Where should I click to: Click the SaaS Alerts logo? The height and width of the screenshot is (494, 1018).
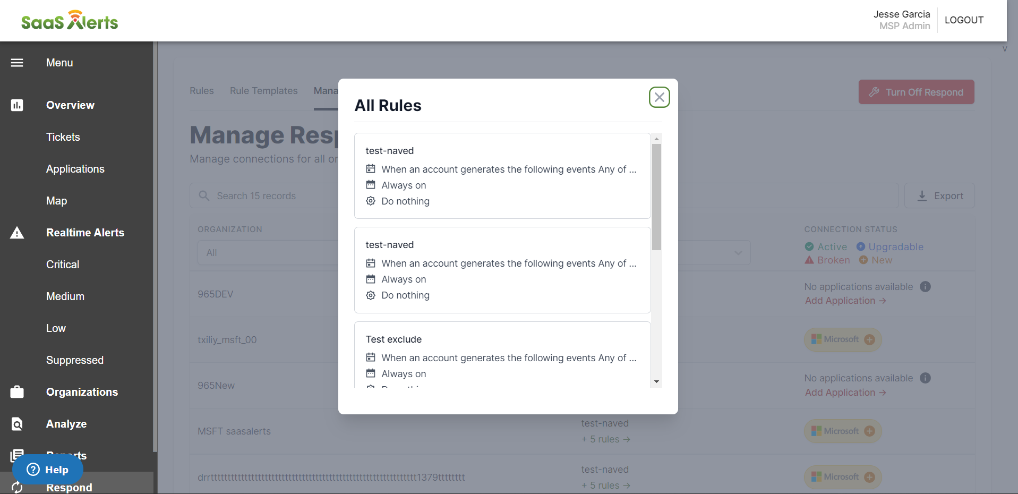[70, 20]
